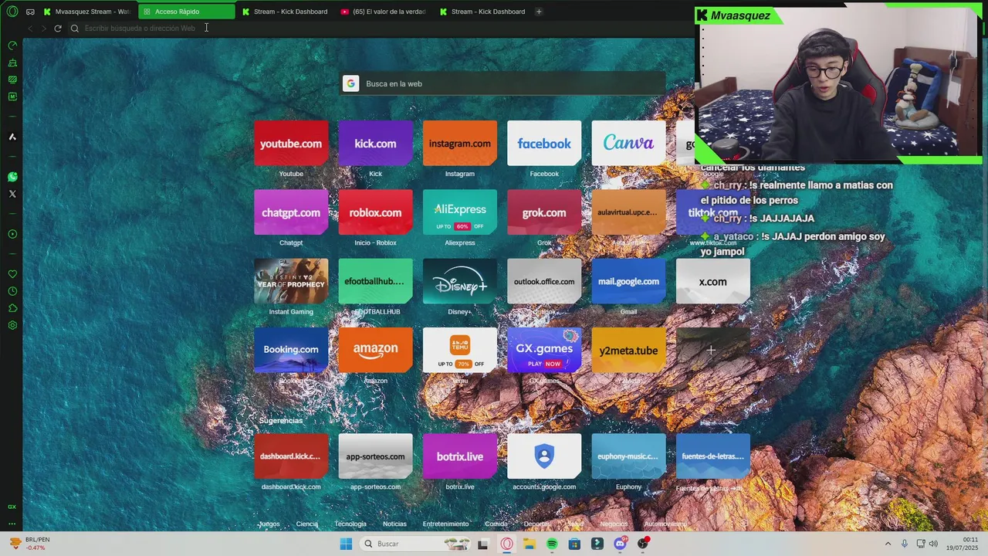Open the Aria AI sidebar icon
Image resolution: width=988 pixels, height=556 pixels.
(12, 137)
